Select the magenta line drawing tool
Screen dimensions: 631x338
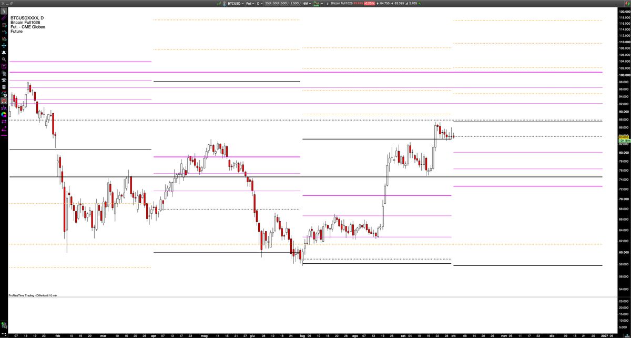click(x=4, y=135)
